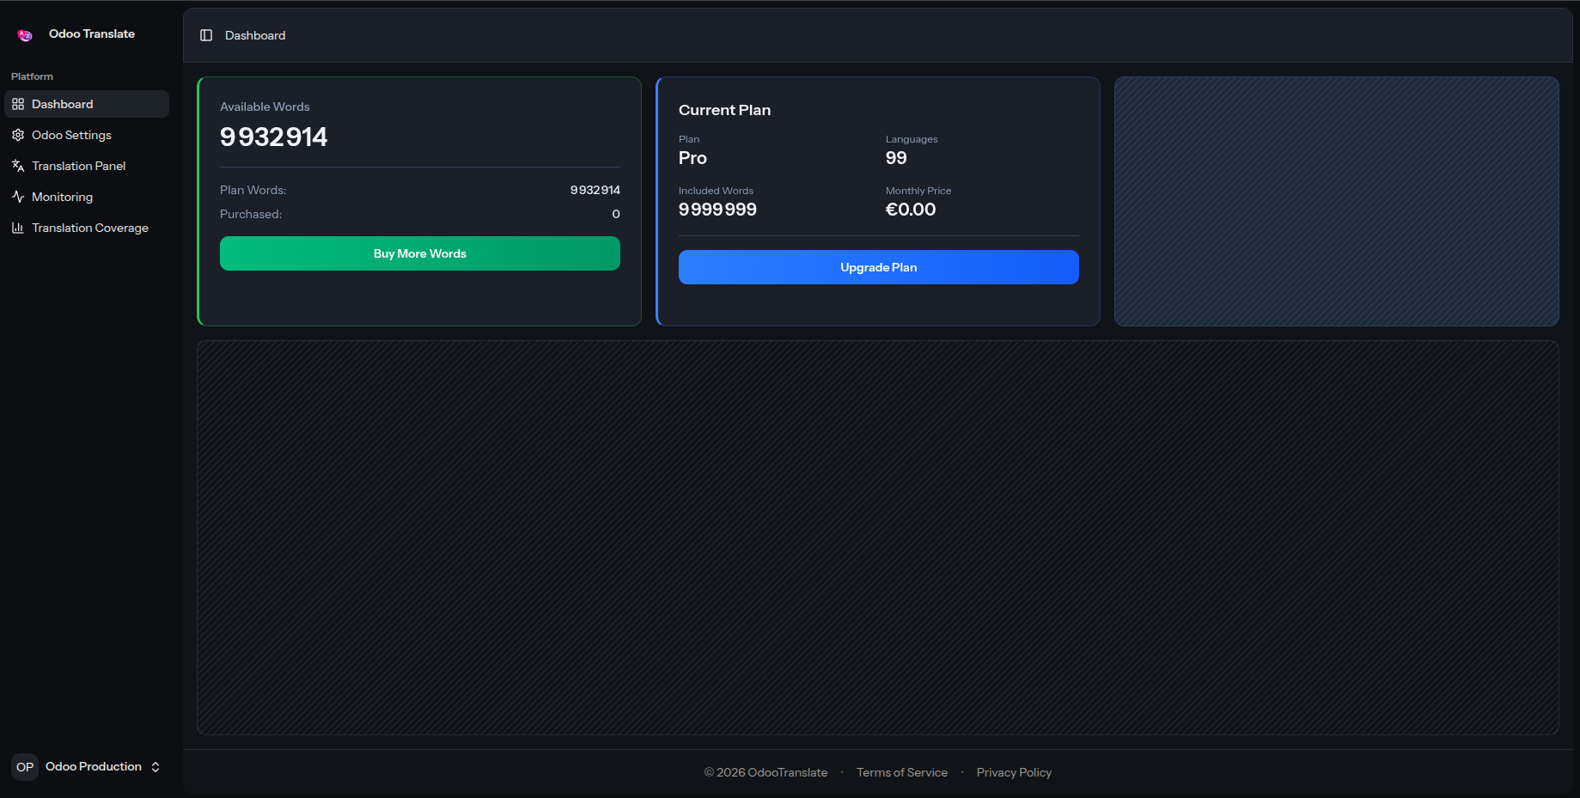Screen dimensions: 1580x798
Task: Click the Pro plan name
Action: 692,158
